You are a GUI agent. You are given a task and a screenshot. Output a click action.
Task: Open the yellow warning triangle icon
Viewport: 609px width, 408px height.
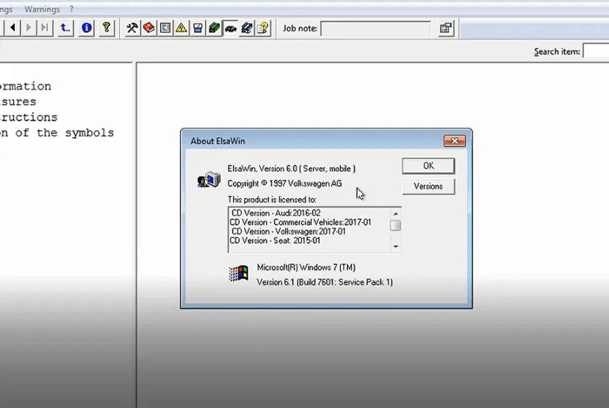click(x=181, y=28)
